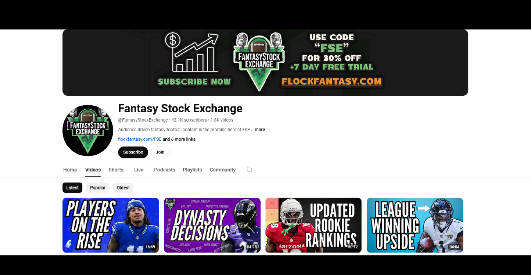Select the Oldest sort chip
The image size is (531, 275).
click(123, 188)
